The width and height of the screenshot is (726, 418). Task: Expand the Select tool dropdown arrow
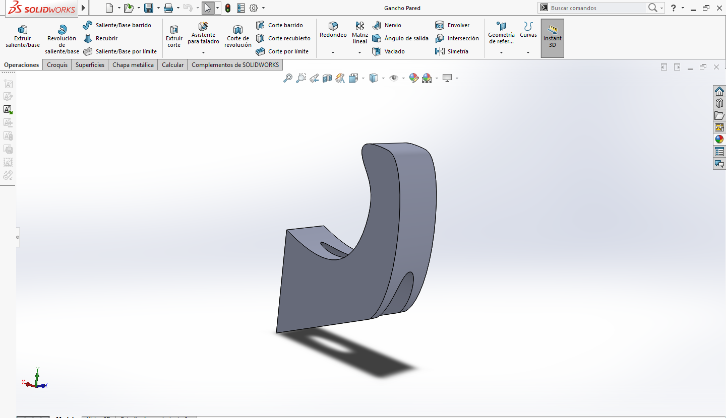[217, 8]
